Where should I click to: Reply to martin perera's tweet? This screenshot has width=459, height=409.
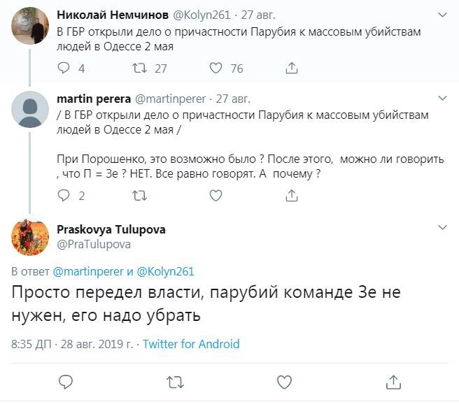coord(65,196)
